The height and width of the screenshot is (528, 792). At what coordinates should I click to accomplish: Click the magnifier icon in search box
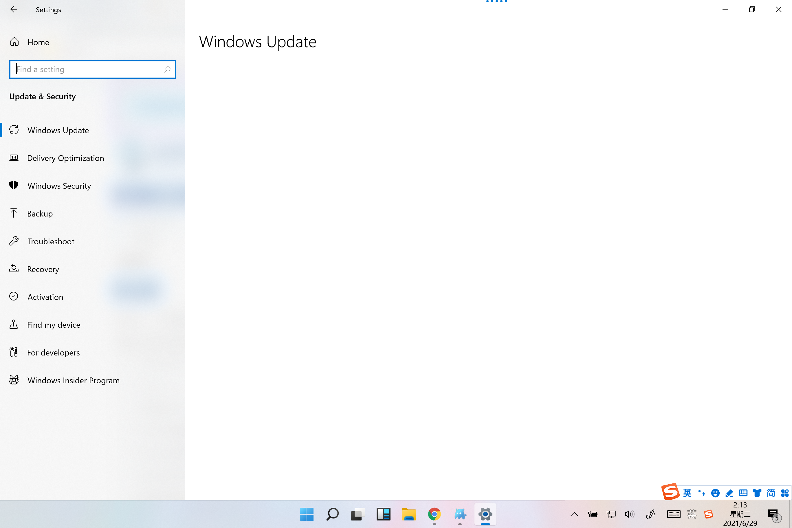point(167,69)
